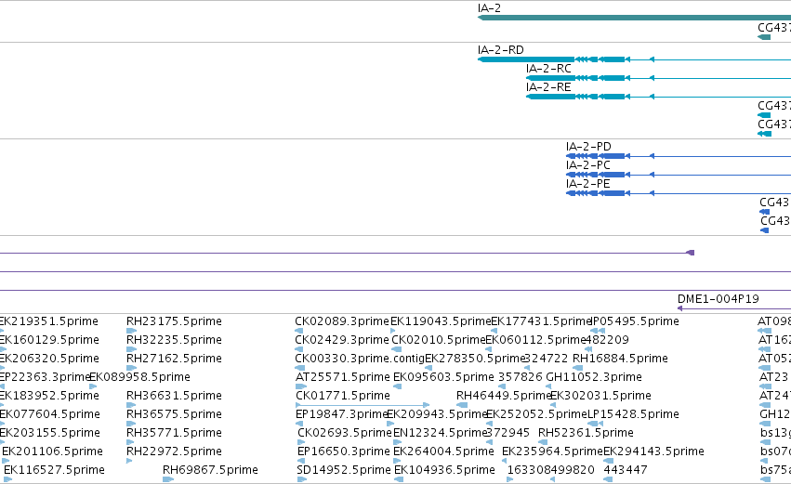Click the purple block ending the top purple line

(691, 253)
